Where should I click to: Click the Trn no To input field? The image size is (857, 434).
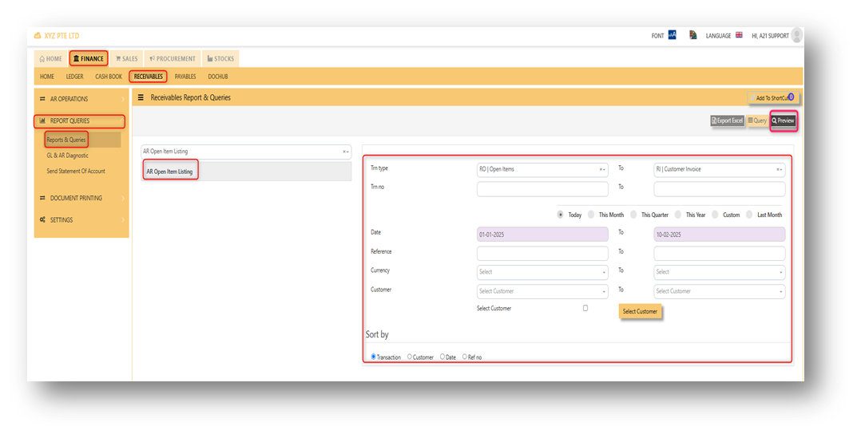pyautogui.click(x=720, y=189)
